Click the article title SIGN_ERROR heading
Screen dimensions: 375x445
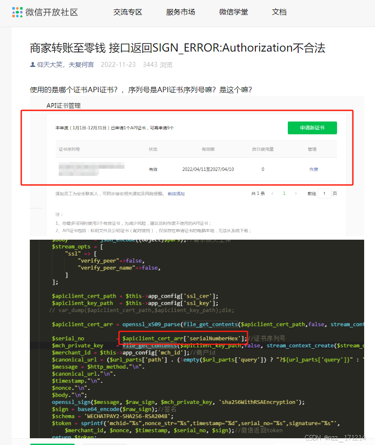[178, 47]
